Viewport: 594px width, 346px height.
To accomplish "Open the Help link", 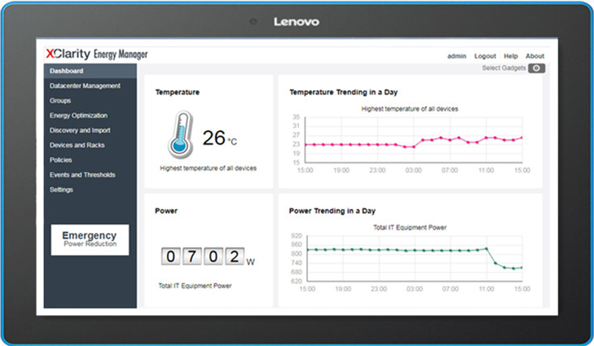I will tap(510, 56).
